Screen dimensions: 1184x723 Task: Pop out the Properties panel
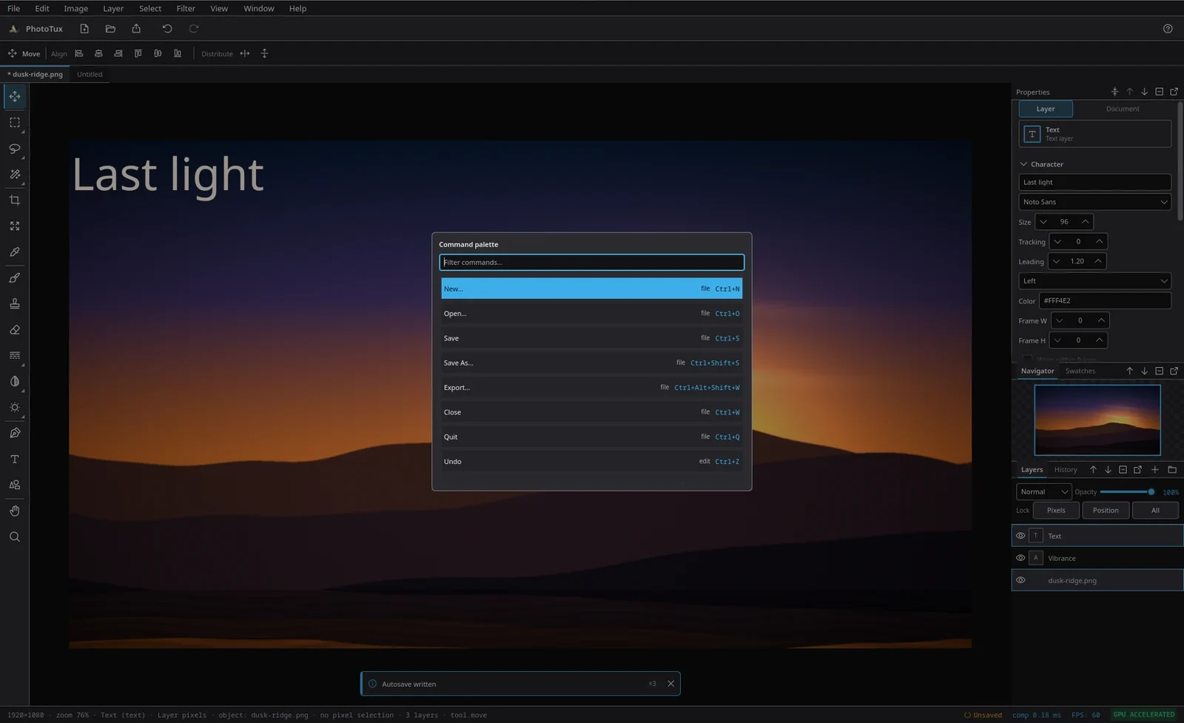click(1174, 92)
